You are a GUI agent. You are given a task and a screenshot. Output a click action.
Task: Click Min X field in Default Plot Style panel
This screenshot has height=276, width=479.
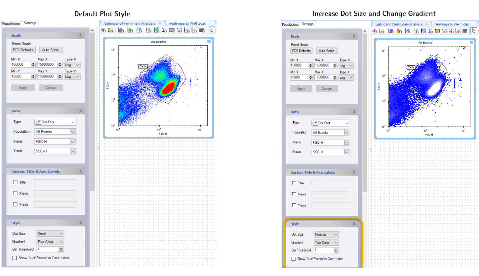coord(23,65)
